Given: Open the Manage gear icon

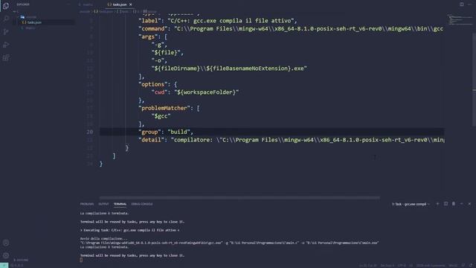Looking at the screenshot, I should [x=6, y=255].
